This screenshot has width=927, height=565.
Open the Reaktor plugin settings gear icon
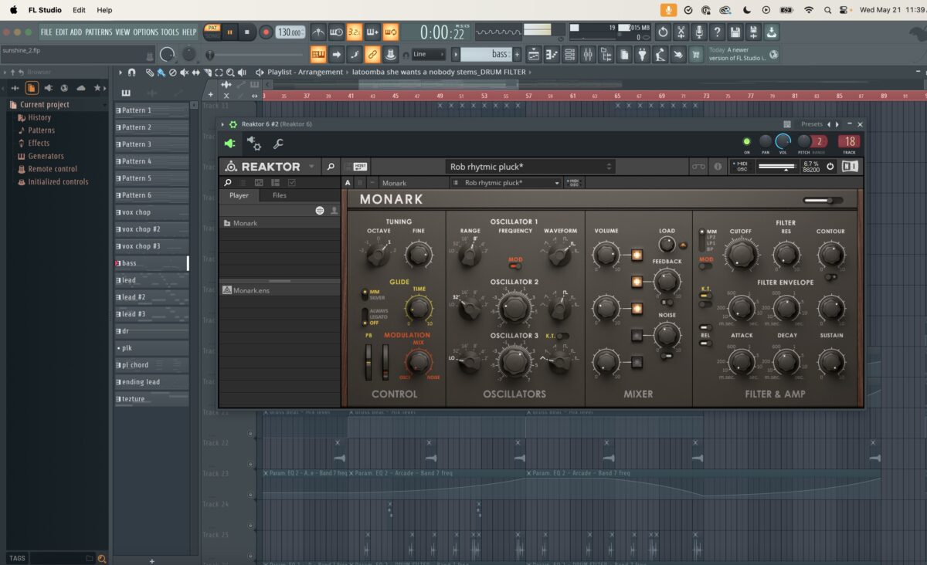[254, 144]
